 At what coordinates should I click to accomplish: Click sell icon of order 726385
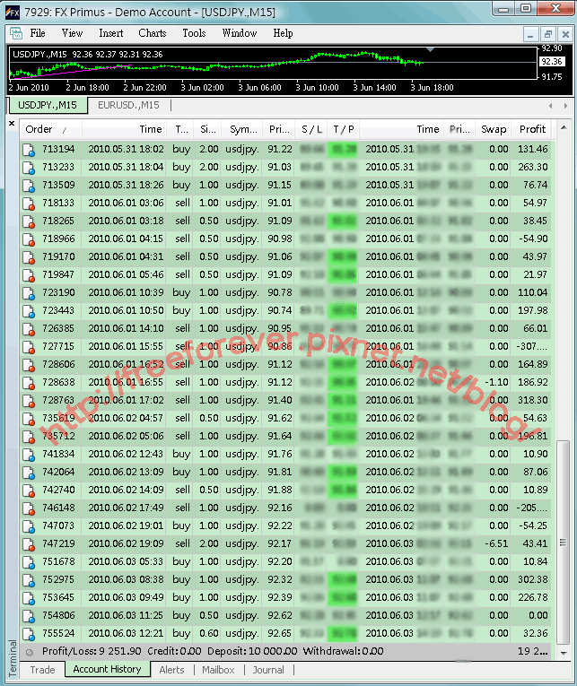coord(29,329)
